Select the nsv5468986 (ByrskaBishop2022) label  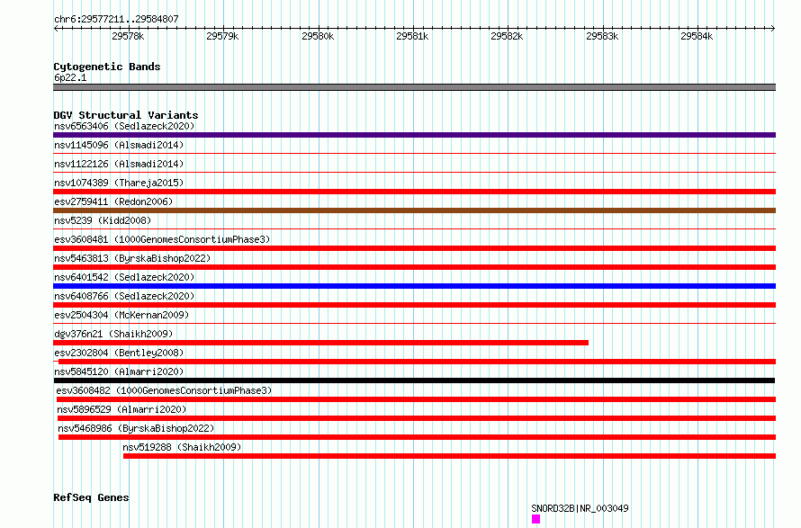coord(136,428)
